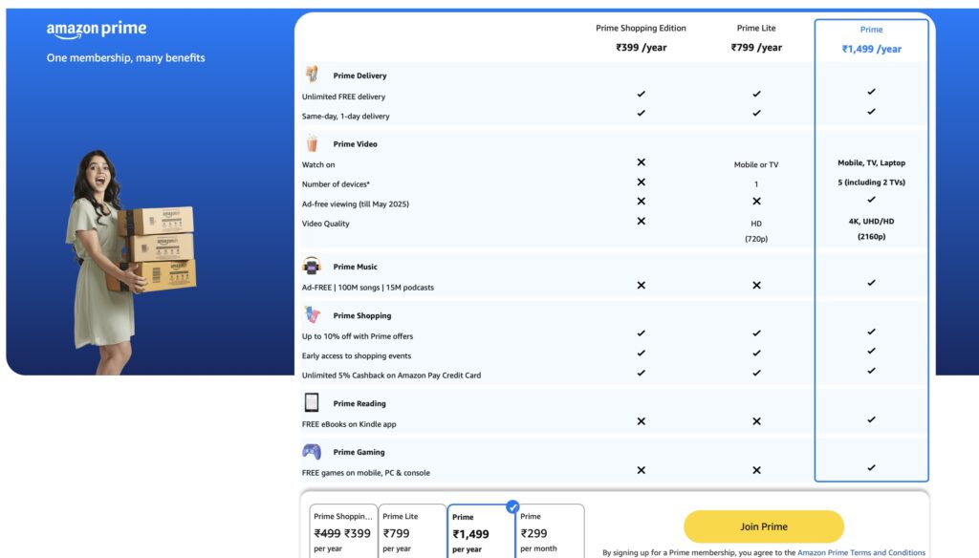Click the Prime Lite column header
The image size is (979, 558).
click(756, 28)
